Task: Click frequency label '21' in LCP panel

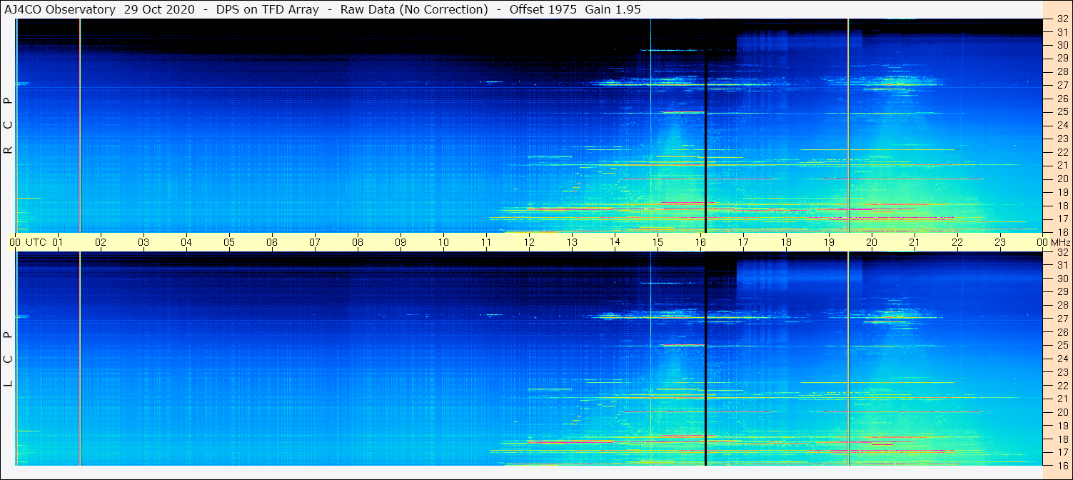Action: 1062,399
